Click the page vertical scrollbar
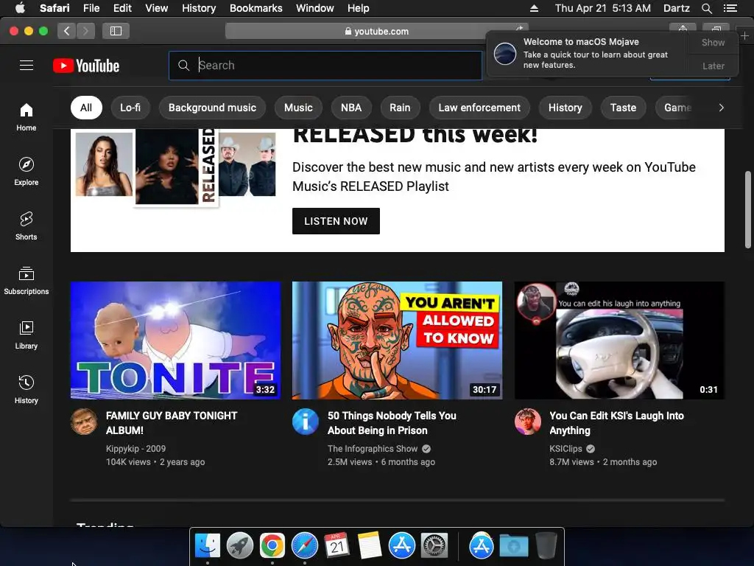The width and height of the screenshot is (754, 566). [748, 209]
